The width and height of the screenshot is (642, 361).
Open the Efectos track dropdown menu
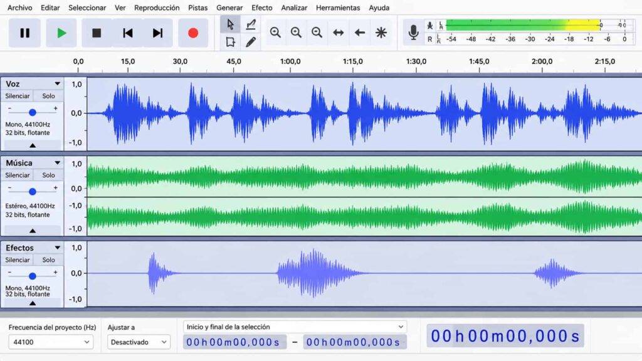click(57, 248)
